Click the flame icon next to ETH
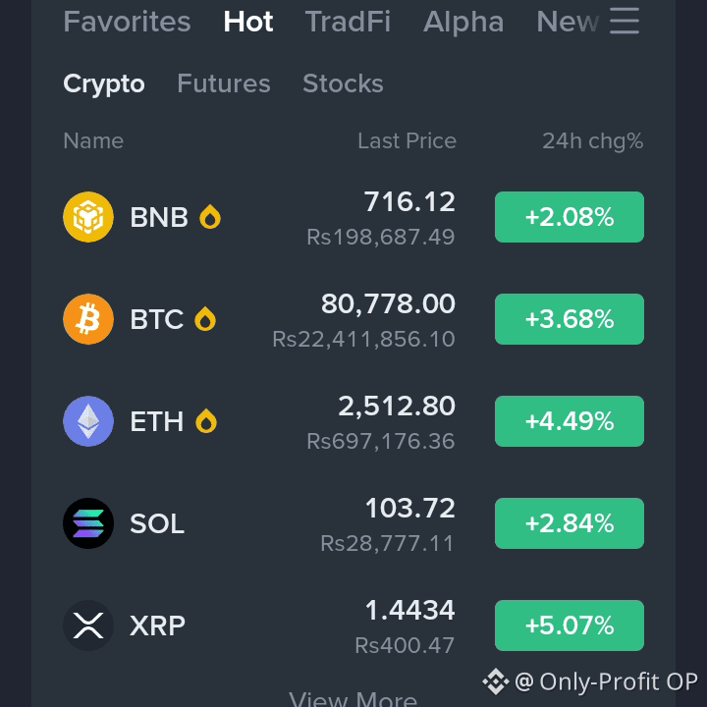The height and width of the screenshot is (707, 707). tap(206, 421)
